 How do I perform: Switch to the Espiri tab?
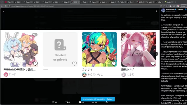[x=150, y=2]
